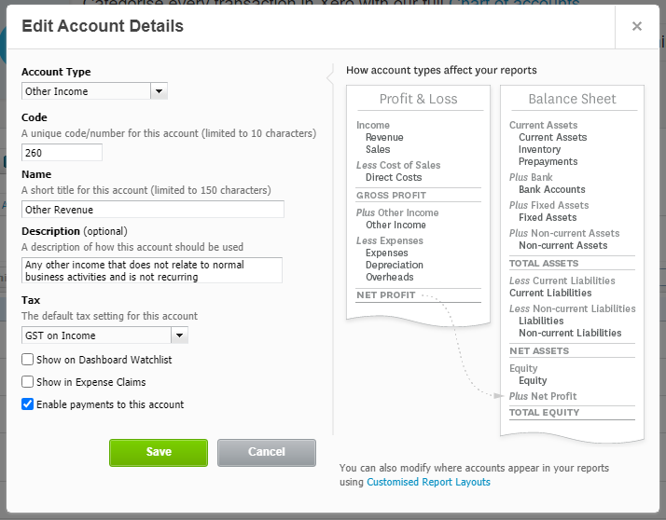Click into the Description text area
Viewport: 666px width, 520px height.
(152, 270)
